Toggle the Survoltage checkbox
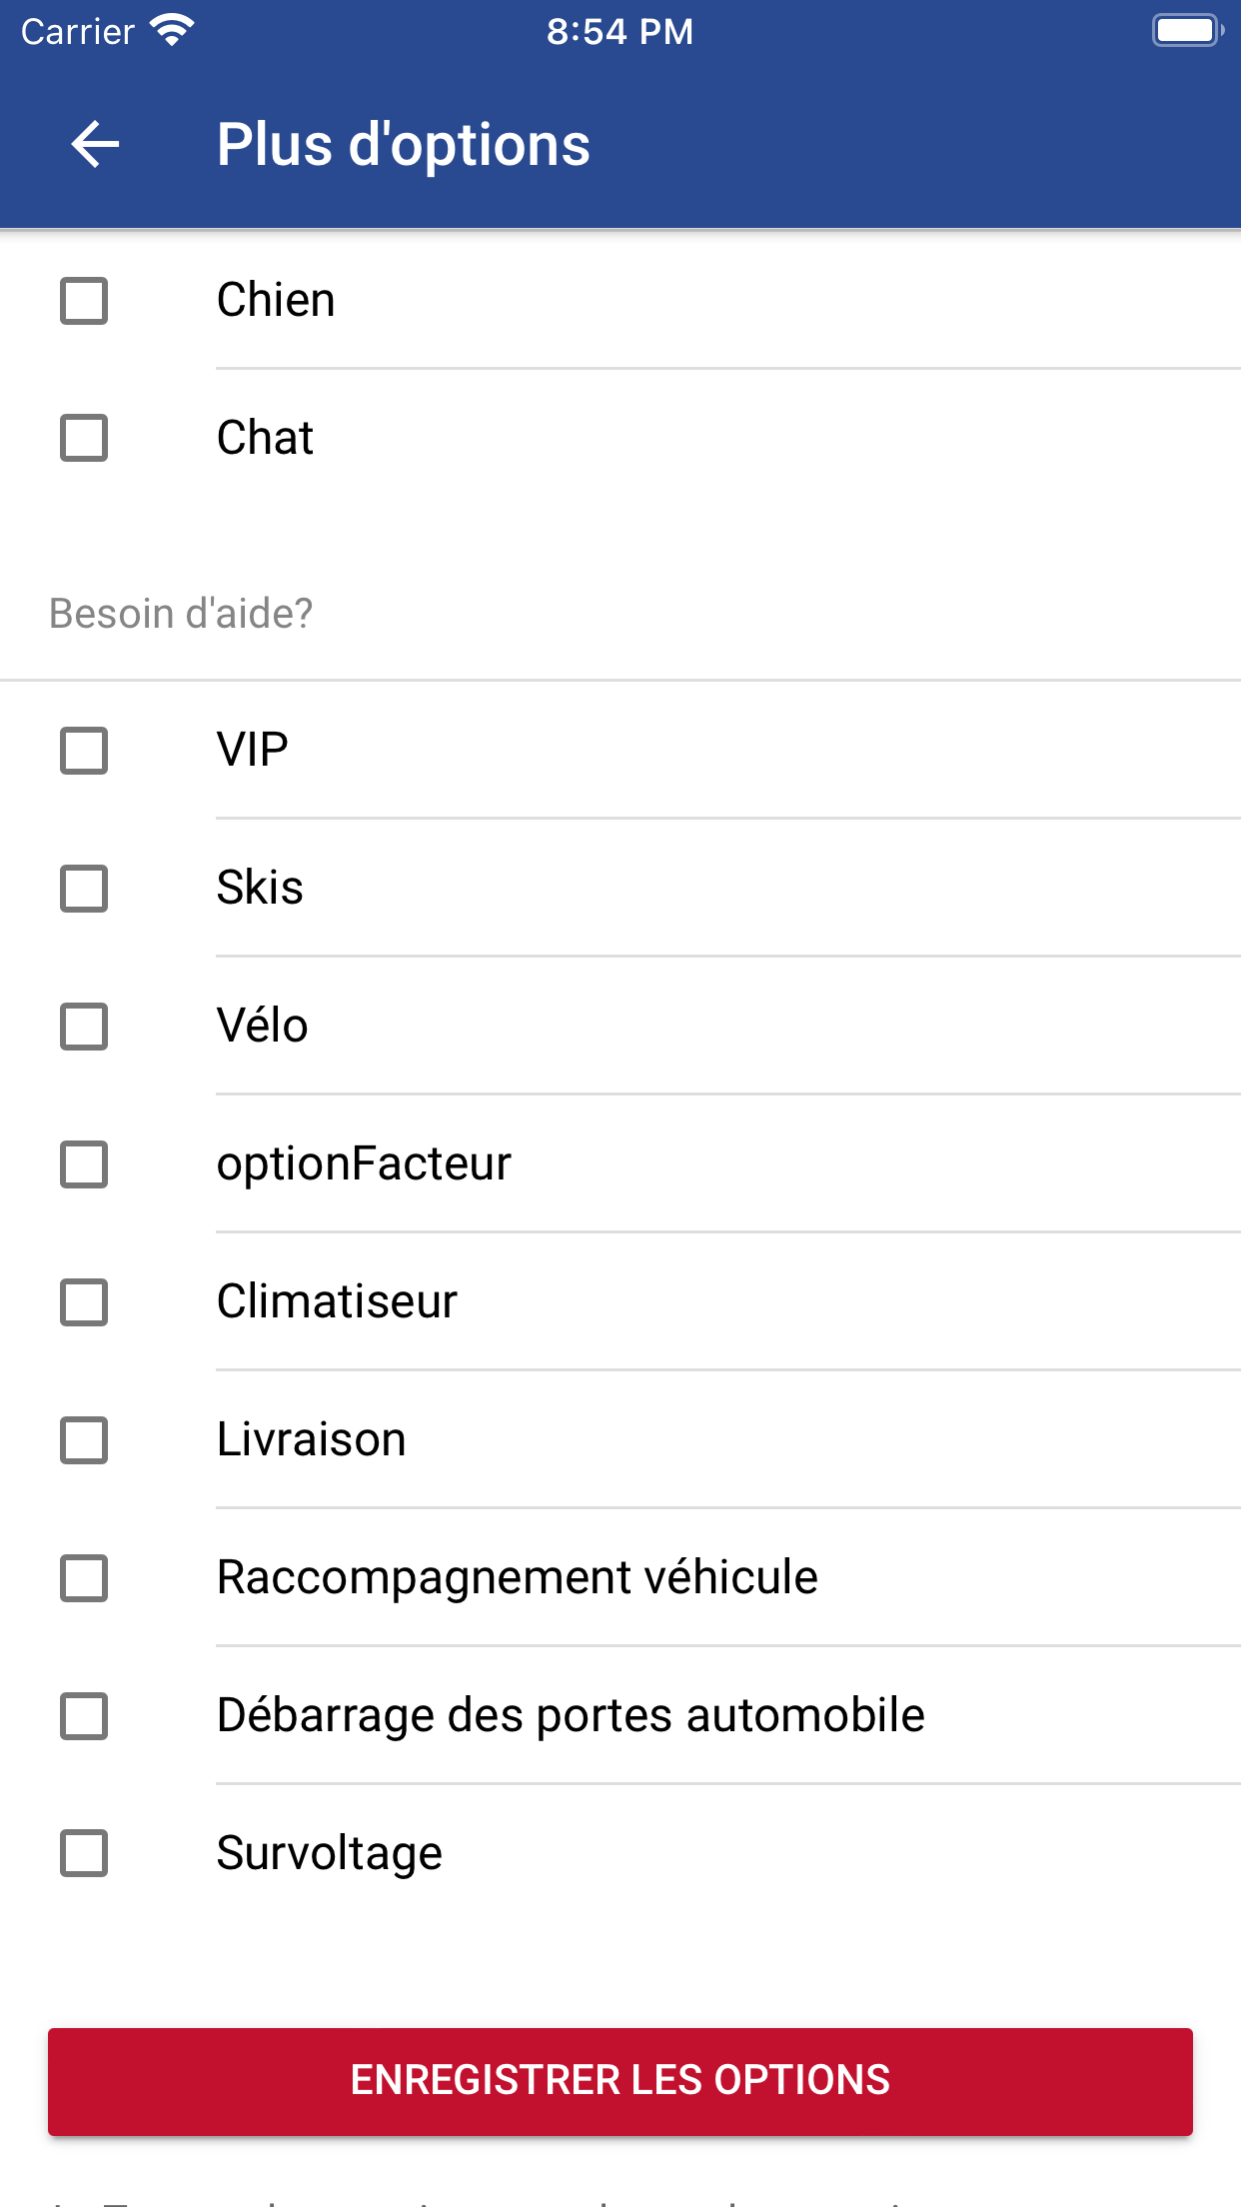1241x2207 pixels. pyautogui.click(x=84, y=1854)
